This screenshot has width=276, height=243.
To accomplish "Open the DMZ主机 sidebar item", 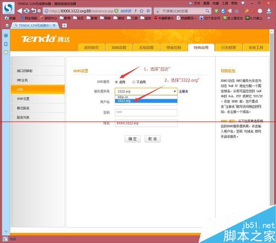I will coord(38,80).
